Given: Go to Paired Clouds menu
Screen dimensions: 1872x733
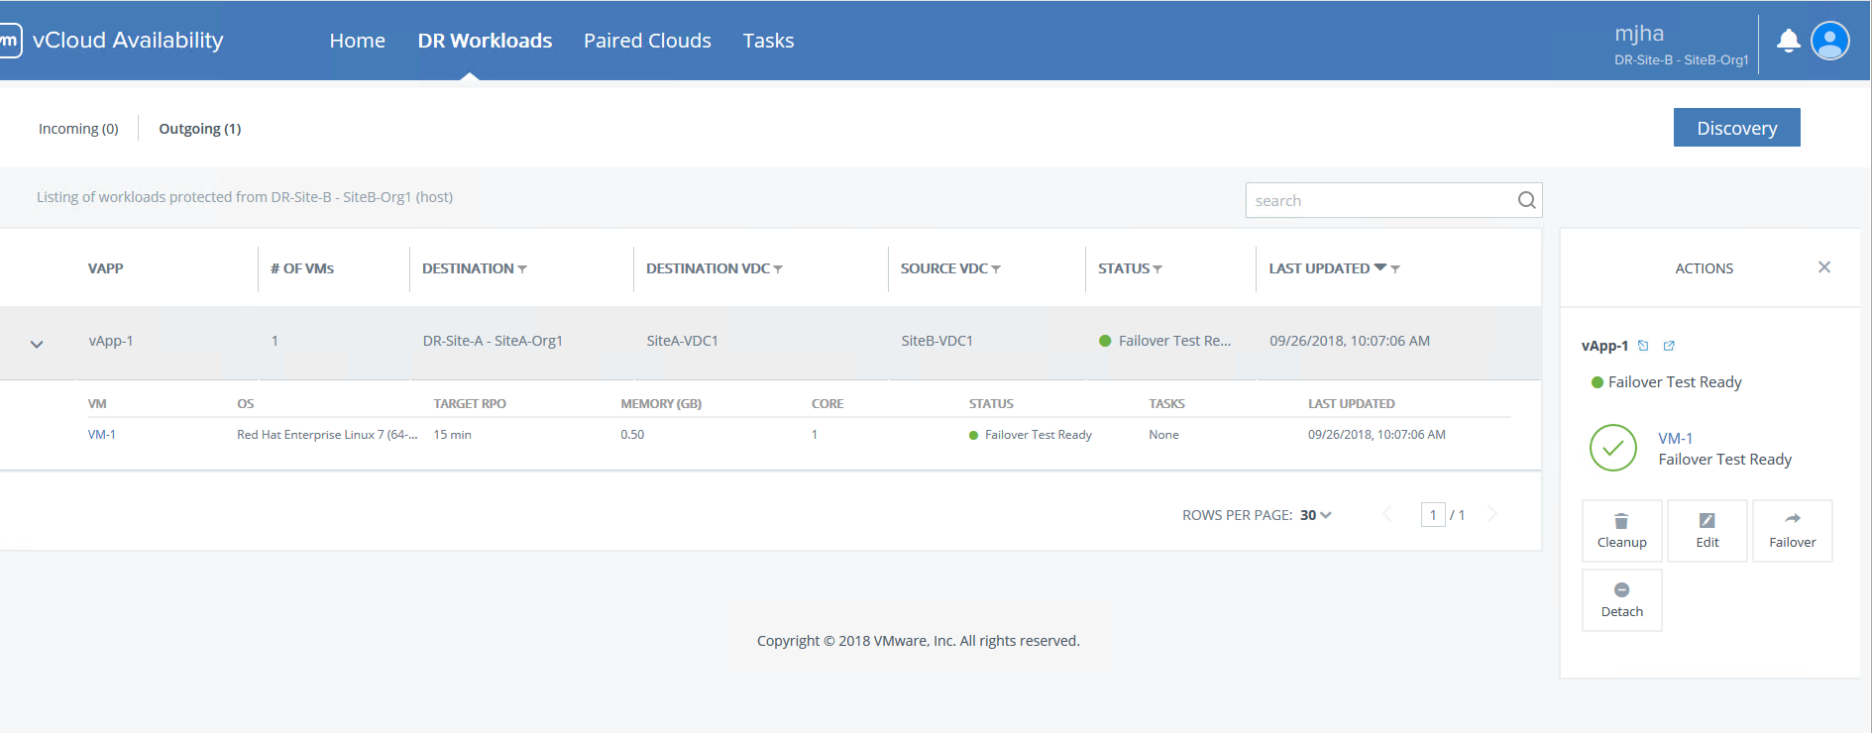Looking at the screenshot, I should click(647, 41).
